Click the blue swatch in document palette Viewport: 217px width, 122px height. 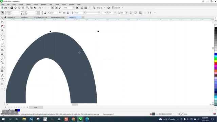click(19, 110)
